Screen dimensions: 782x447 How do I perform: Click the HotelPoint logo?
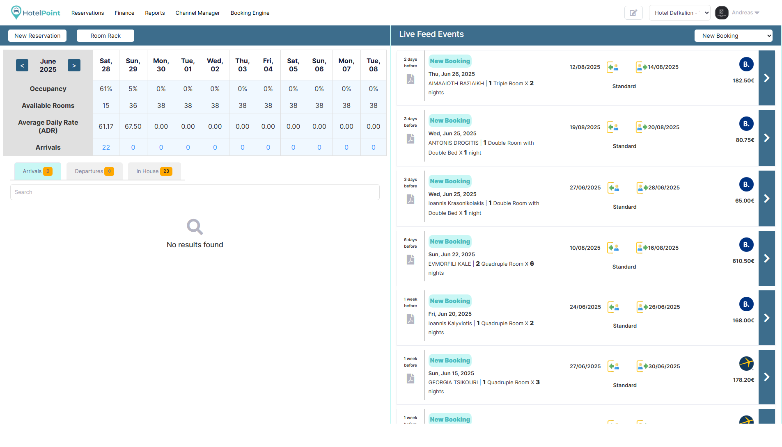point(35,13)
